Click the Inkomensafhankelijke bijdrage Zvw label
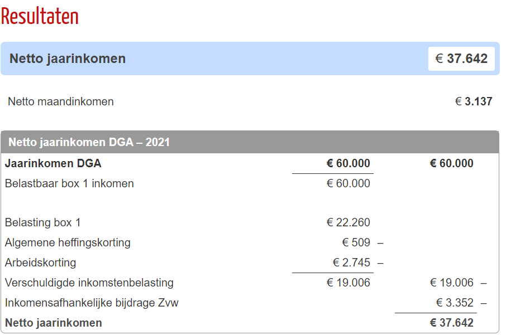The width and height of the screenshot is (506, 335). (x=92, y=303)
